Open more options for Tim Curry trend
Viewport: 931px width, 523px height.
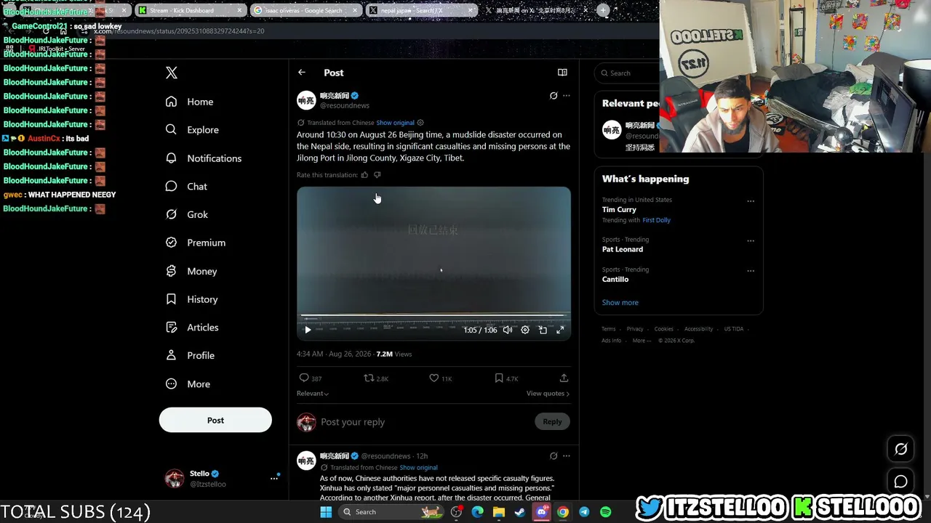point(751,201)
